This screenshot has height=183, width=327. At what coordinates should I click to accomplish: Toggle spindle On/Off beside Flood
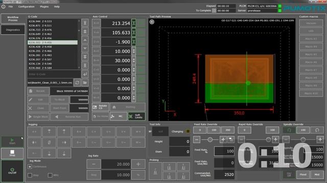click(x=289, y=175)
